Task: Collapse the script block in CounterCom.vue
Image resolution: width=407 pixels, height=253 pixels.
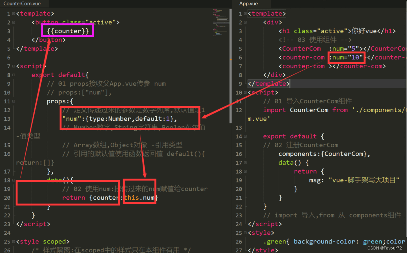Action: click(13, 66)
